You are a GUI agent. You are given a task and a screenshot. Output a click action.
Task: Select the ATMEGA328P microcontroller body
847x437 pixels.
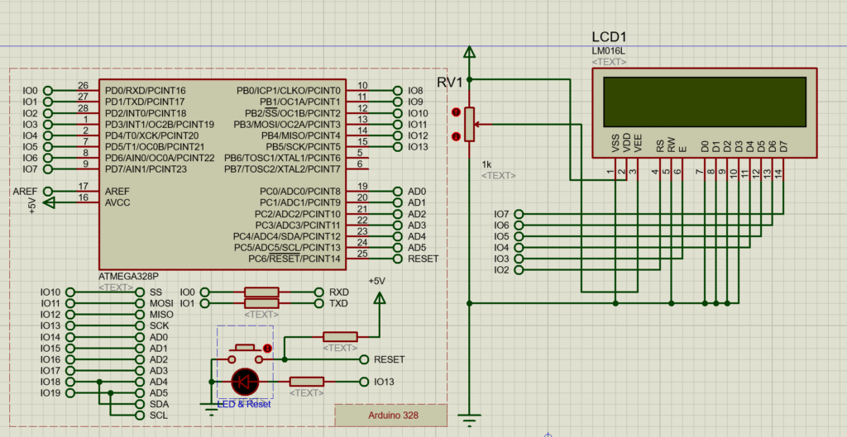[222, 174]
